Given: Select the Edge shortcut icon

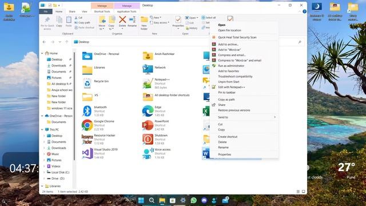Looking at the screenshot, I should pos(148,111).
